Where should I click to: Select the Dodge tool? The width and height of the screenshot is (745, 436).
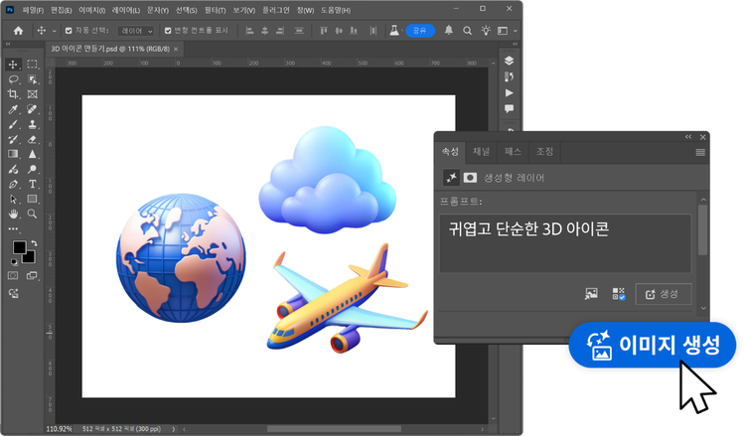pos(33,169)
